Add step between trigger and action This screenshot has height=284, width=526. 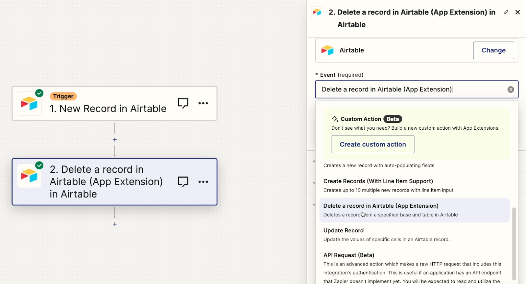(x=115, y=140)
